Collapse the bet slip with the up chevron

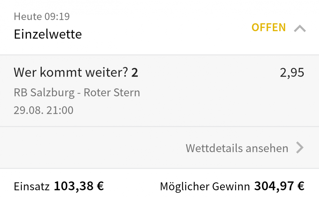click(x=300, y=28)
